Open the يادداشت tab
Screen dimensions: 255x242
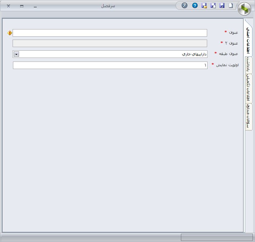point(248,65)
